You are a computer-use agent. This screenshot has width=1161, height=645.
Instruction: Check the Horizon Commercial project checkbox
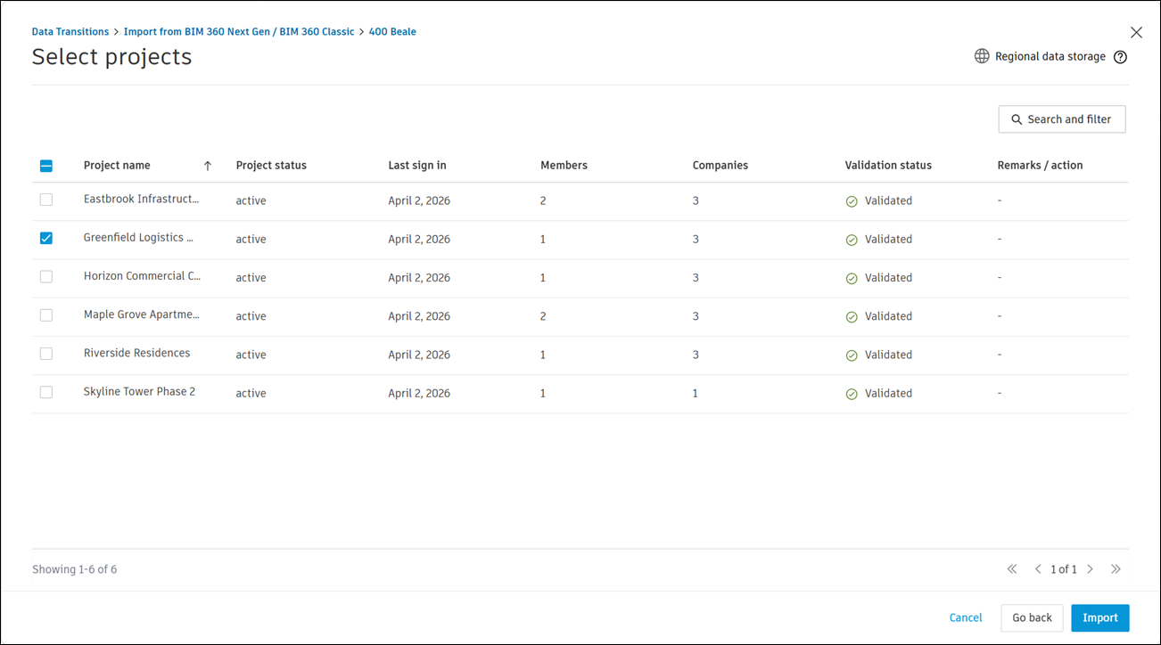coord(46,276)
